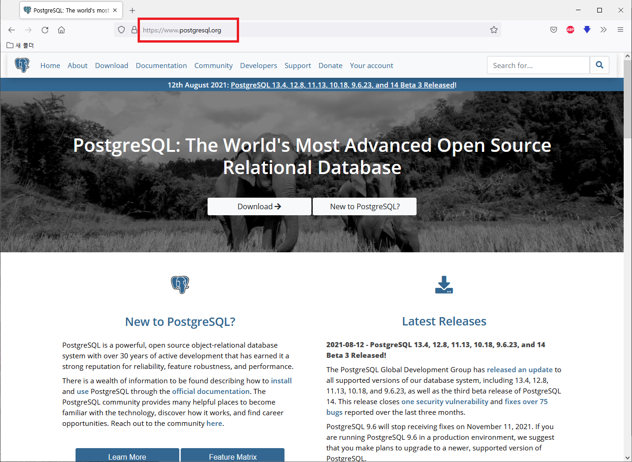The height and width of the screenshot is (462, 632).
Task: Follow the install link
Action: 281,381
